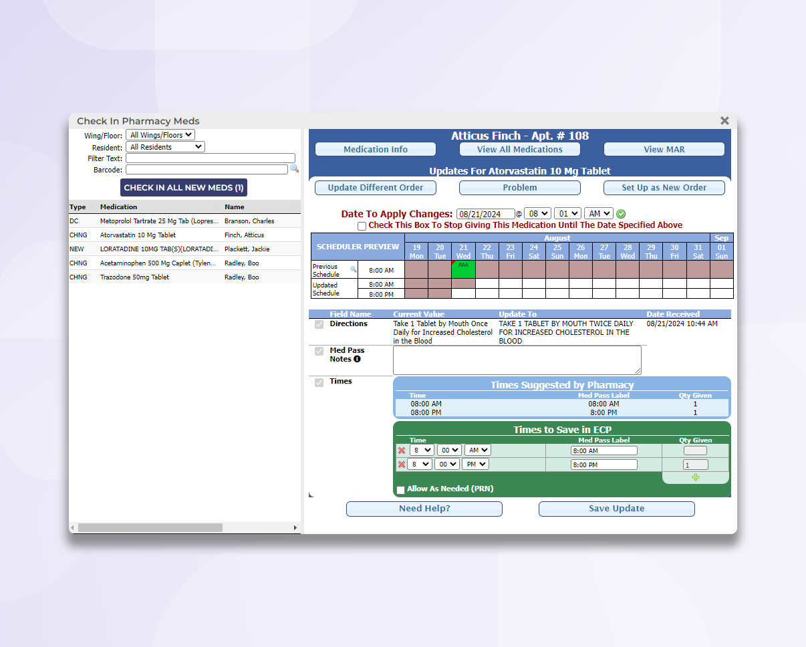Delete the 8:00 PM time using red X icon

click(x=402, y=463)
